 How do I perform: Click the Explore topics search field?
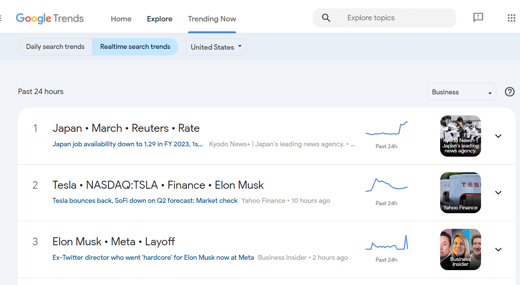[x=384, y=18]
